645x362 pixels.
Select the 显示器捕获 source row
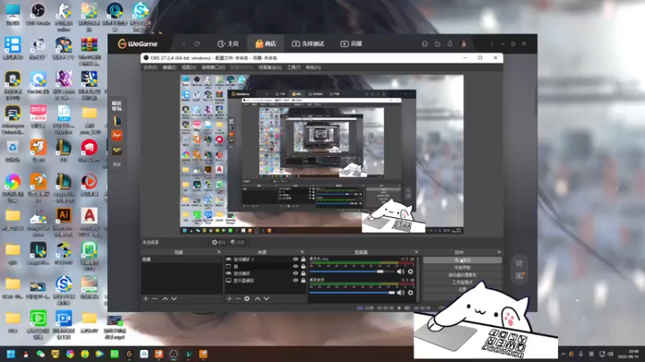265,281
